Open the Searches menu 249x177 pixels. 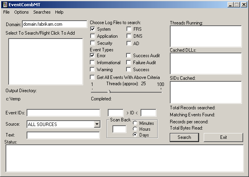point(42,12)
